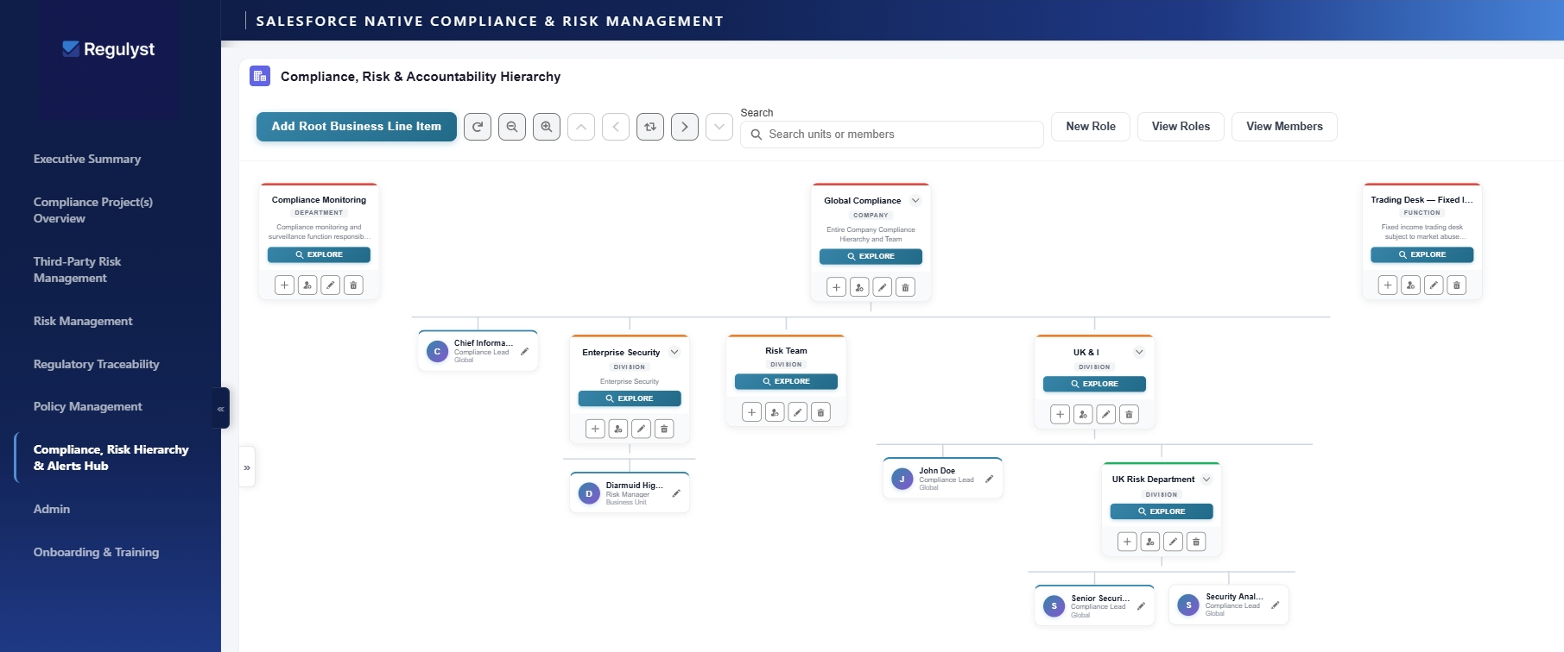Image resolution: width=1564 pixels, height=652 pixels.
Task: Delete the Compliance Monitoring card
Action: [x=353, y=285]
